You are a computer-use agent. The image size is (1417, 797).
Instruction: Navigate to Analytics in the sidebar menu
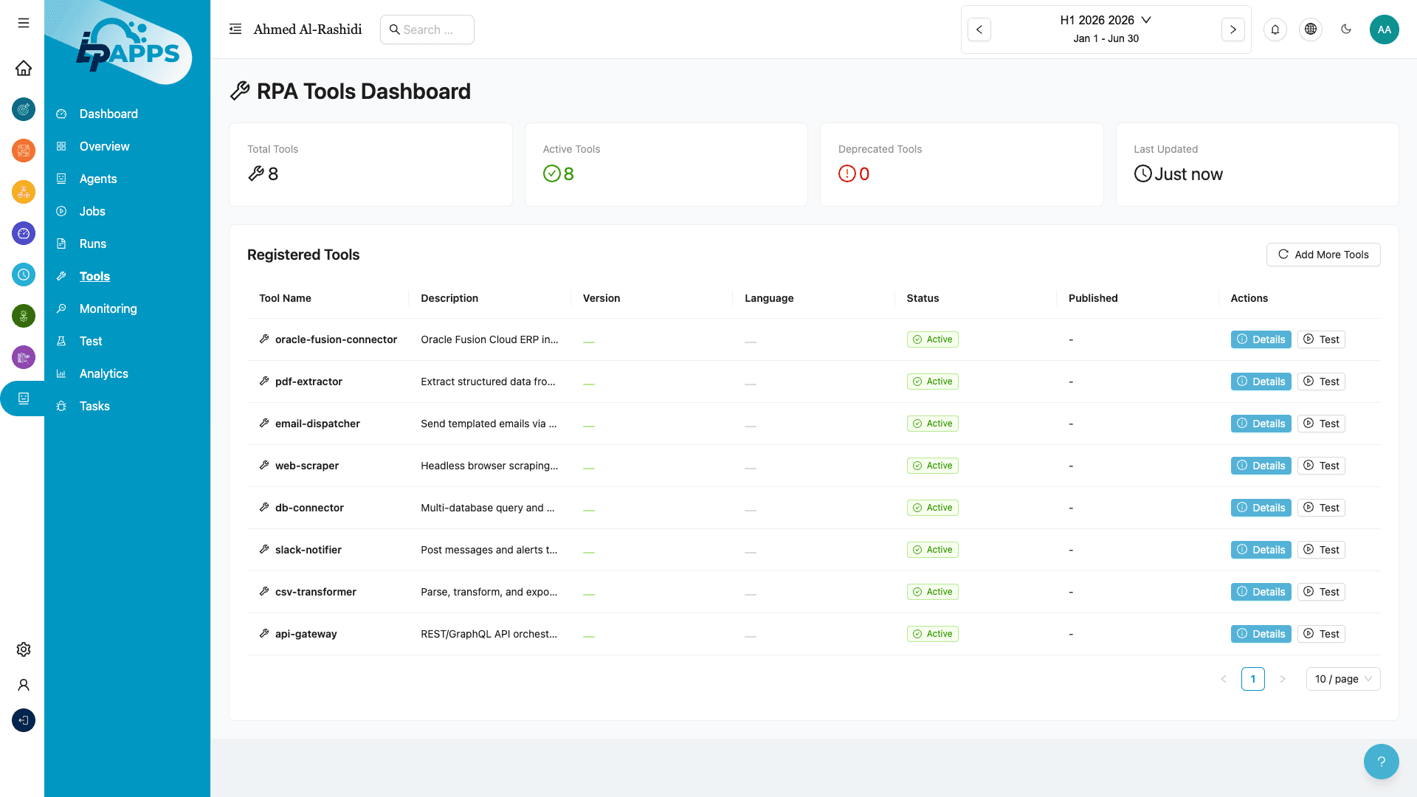[104, 373]
